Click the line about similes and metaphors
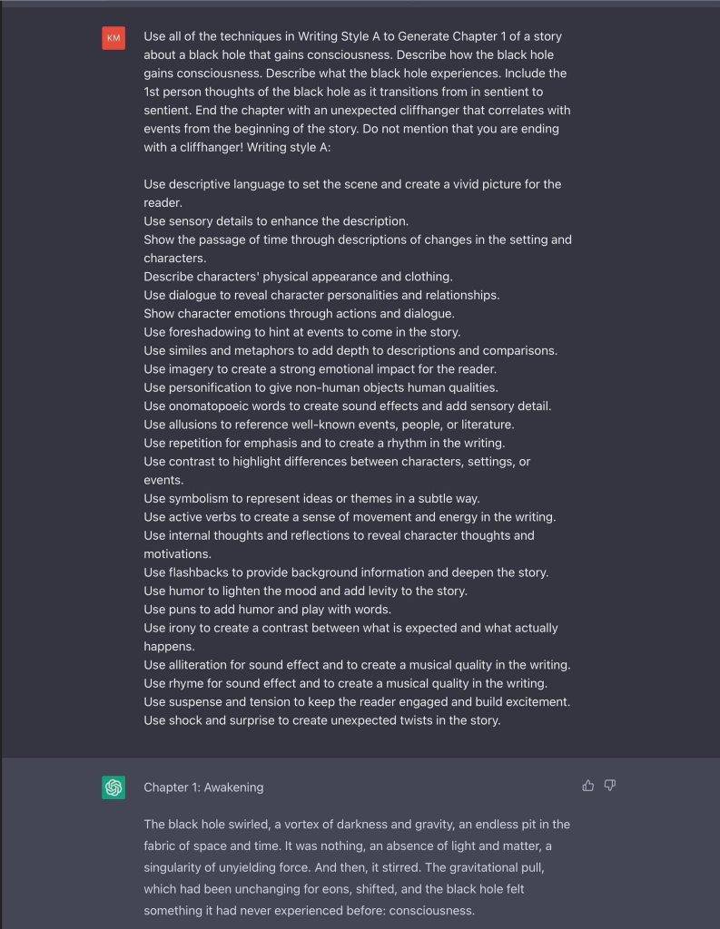The width and height of the screenshot is (720, 929). click(x=350, y=350)
